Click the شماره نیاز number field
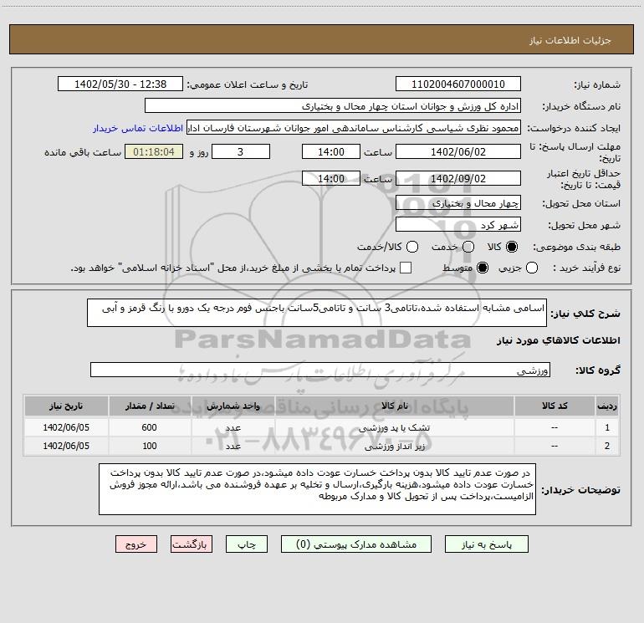This screenshot has height=623, width=644. point(458,84)
